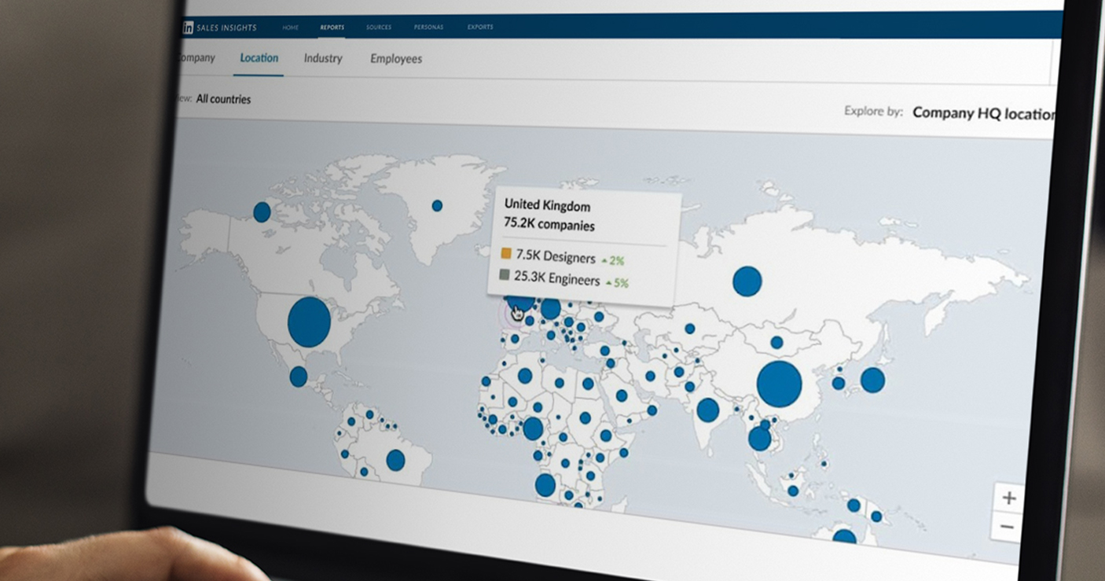Switch to the Company tab
Image resolution: width=1105 pixels, height=581 pixels.
tap(196, 57)
